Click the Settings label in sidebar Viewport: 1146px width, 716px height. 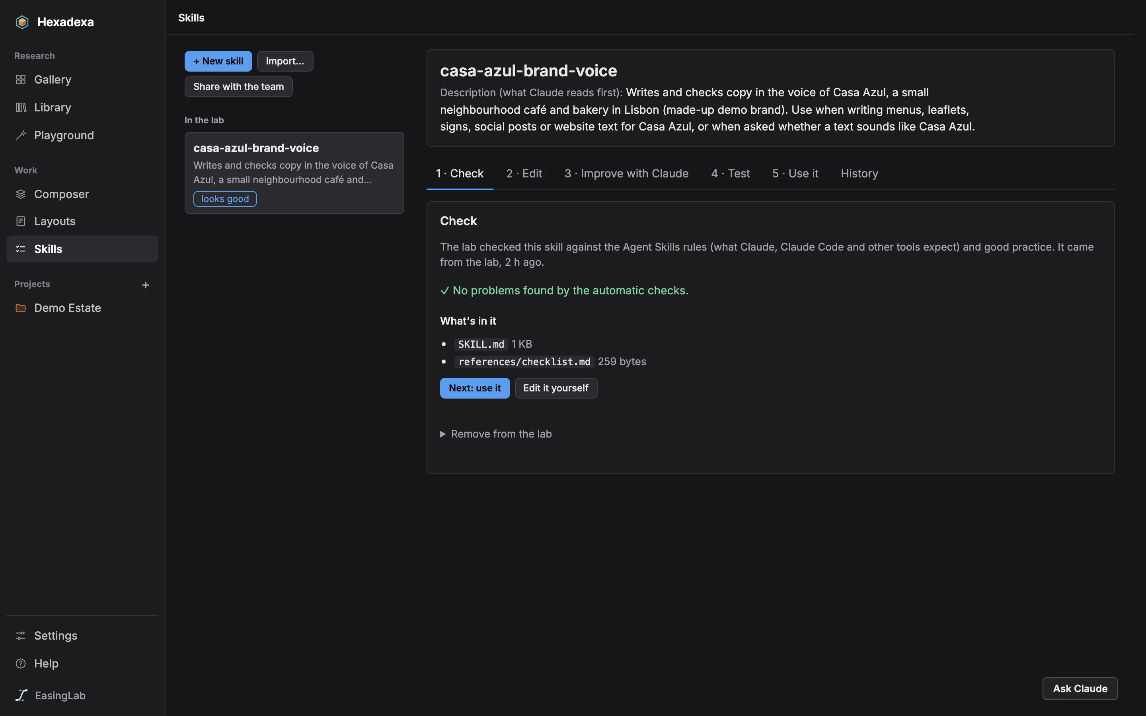[x=56, y=636]
